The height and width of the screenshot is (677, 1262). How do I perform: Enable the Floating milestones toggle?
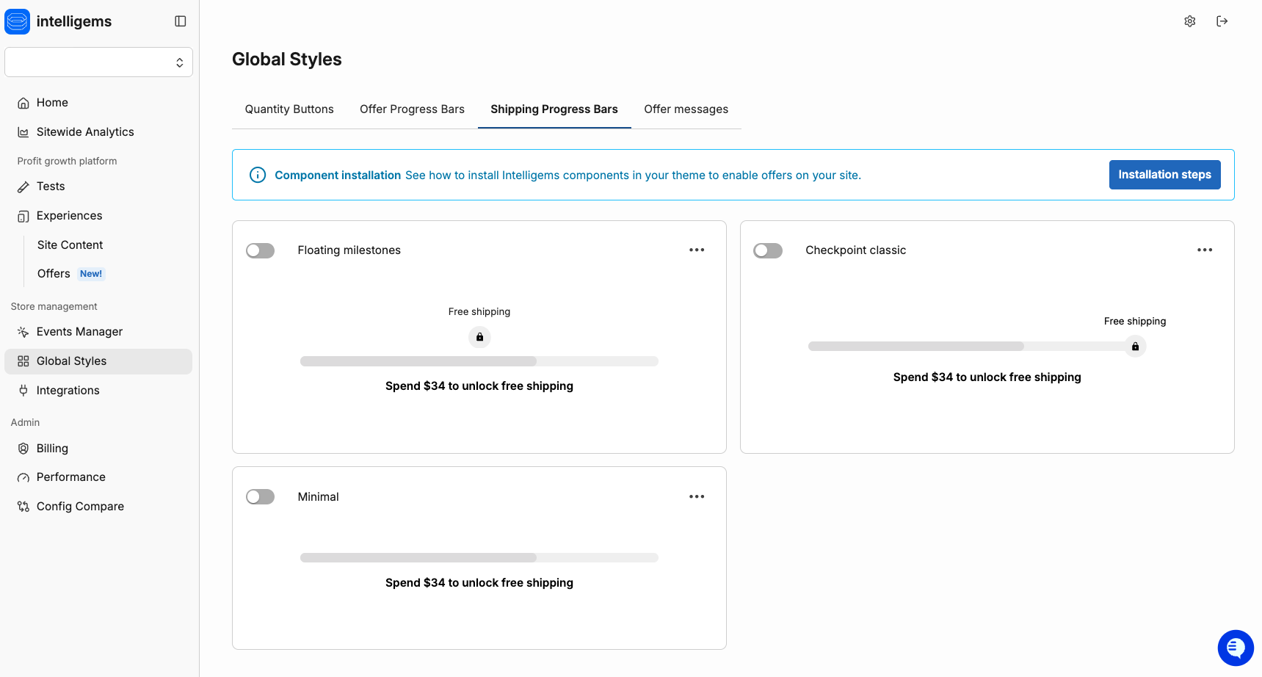[260, 250]
